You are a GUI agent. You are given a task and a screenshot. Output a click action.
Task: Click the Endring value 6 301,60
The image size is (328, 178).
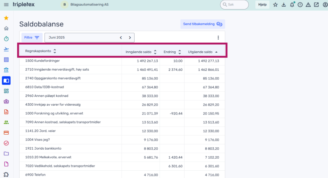[175, 166]
